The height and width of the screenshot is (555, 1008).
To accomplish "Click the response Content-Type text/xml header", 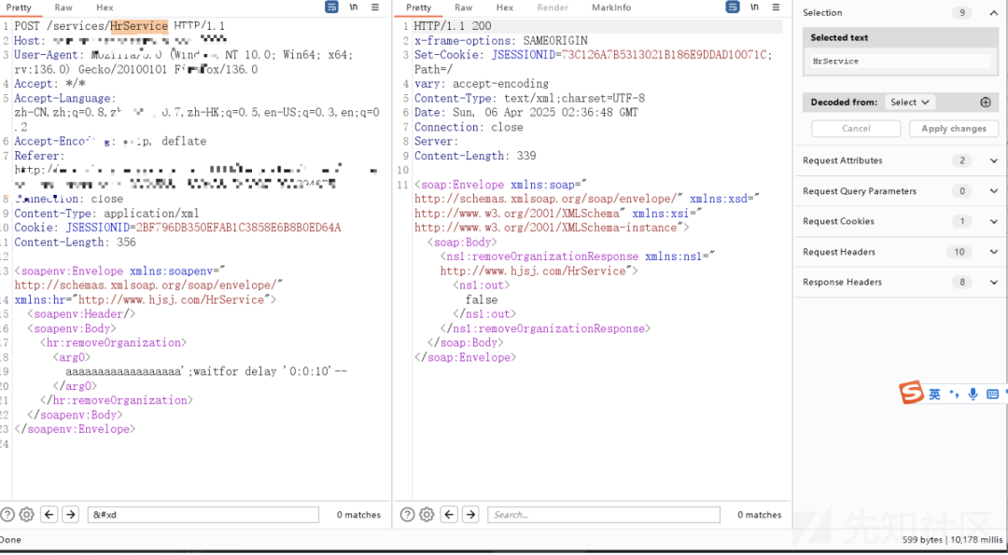I will 529,98.
